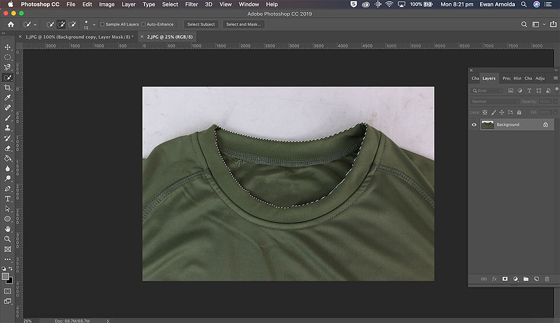Select the Zoom tool
The image size is (560, 323).
(x=7, y=239)
